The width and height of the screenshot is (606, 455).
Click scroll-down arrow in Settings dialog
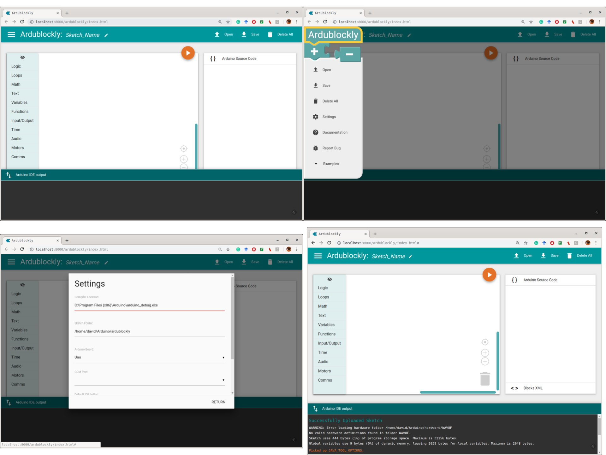point(233,393)
